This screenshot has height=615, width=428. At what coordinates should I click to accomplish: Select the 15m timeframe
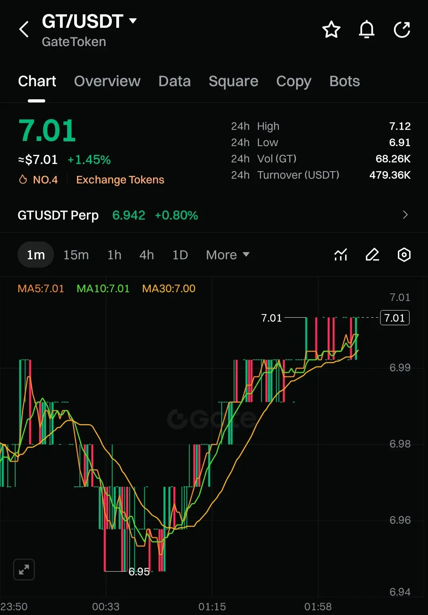tap(76, 254)
